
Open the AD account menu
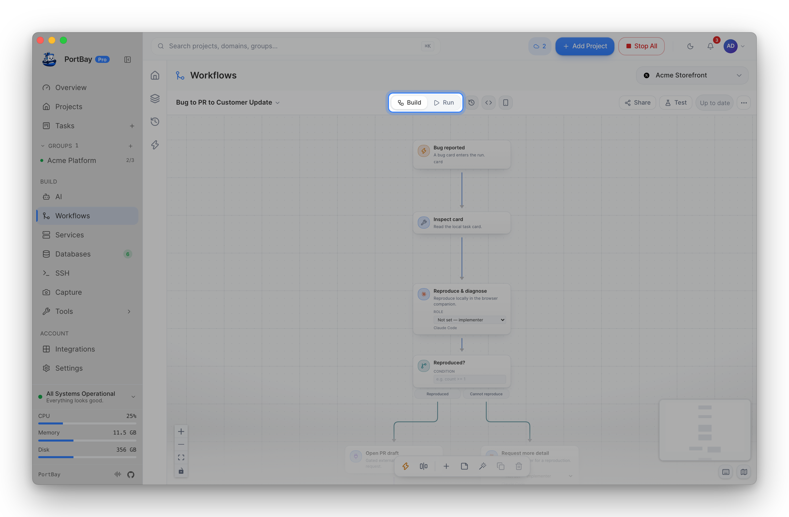click(x=734, y=46)
